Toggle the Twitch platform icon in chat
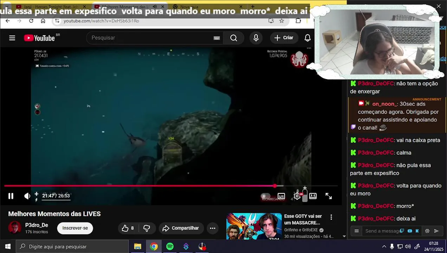The height and width of the screenshot is (253, 447). (402, 231)
